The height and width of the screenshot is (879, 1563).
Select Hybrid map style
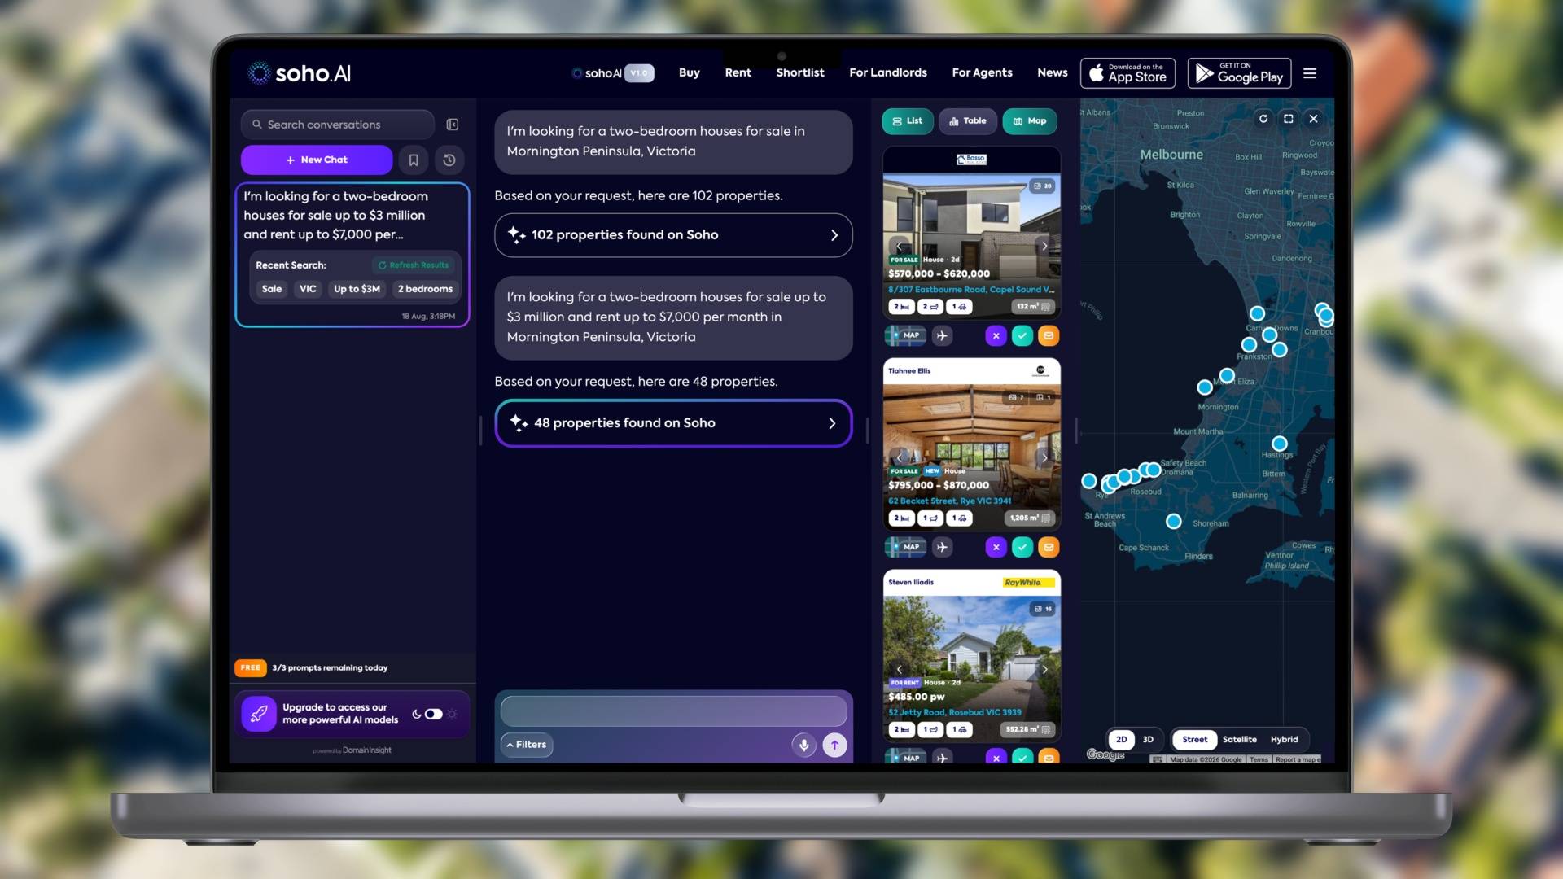pyautogui.click(x=1284, y=740)
